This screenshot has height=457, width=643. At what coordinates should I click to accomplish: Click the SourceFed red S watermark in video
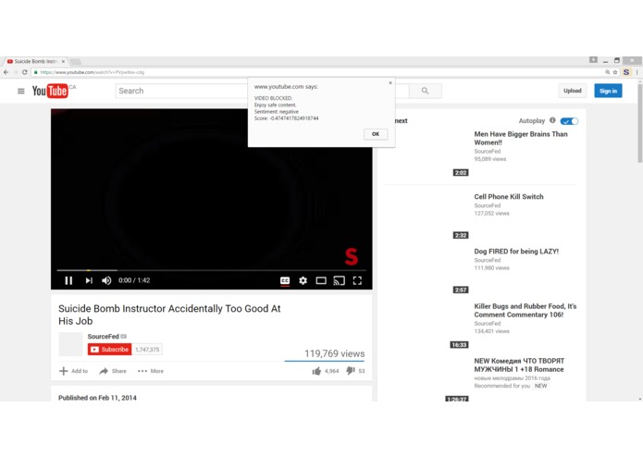351,256
